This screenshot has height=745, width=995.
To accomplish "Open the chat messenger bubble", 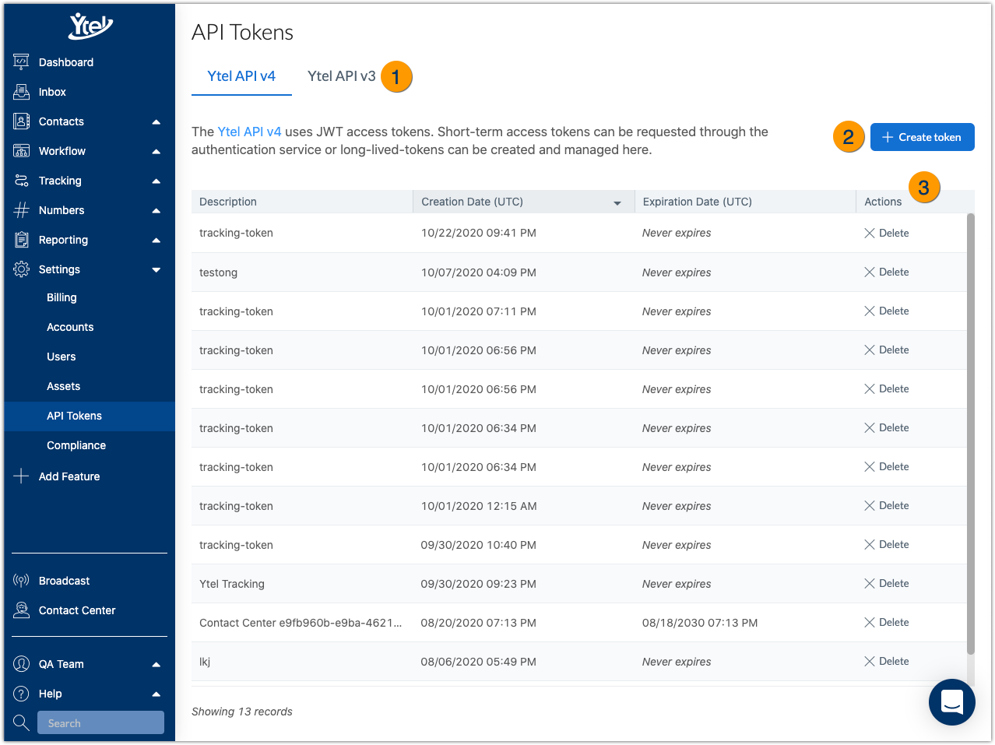I will [952, 702].
